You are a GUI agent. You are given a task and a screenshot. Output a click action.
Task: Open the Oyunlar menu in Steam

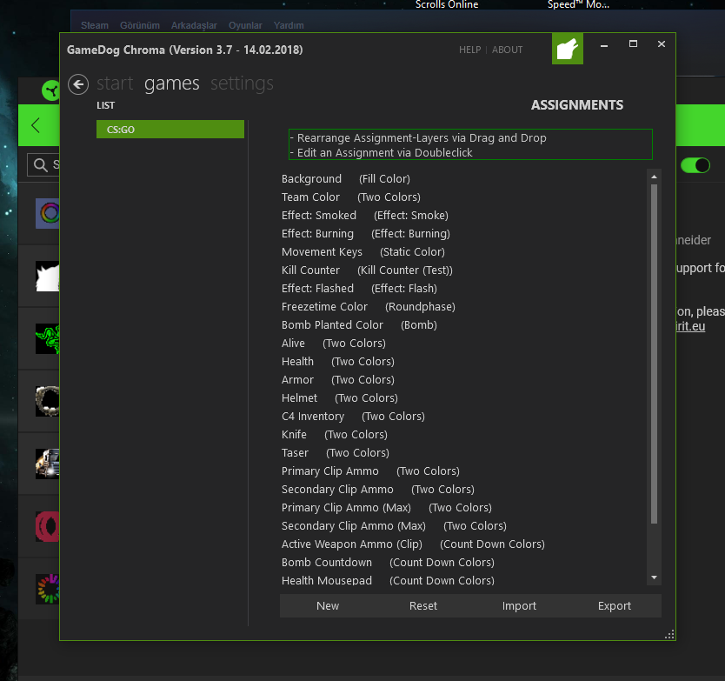[x=245, y=25]
